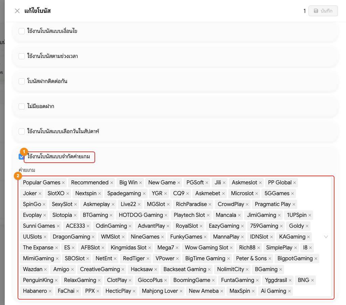The height and width of the screenshot is (305, 346).
Task: Toggle the ไม่มียอดฝาก checkbox
Action: pos(22,106)
